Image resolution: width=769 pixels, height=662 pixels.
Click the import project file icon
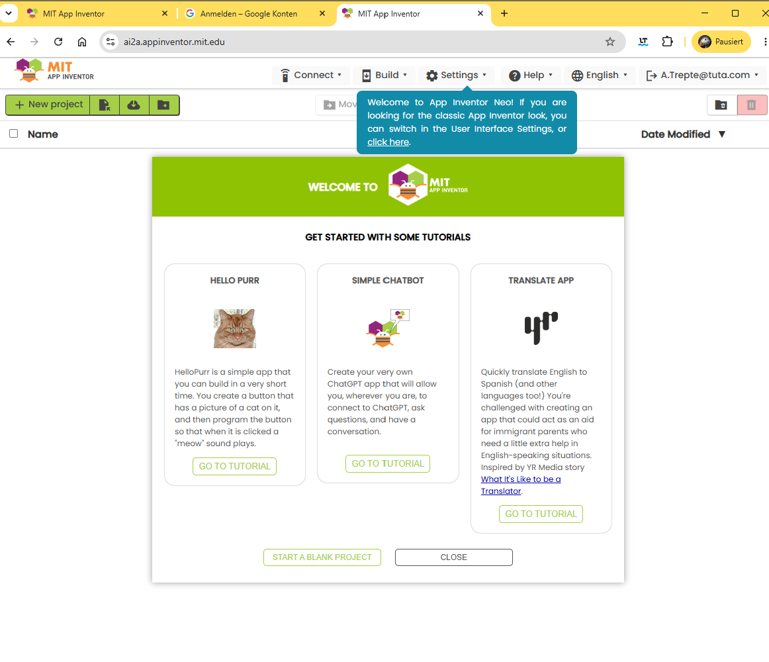[x=105, y=105]
